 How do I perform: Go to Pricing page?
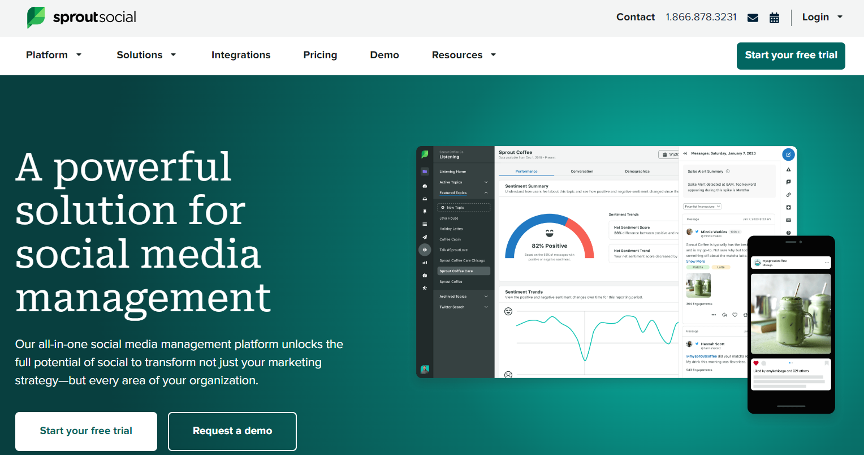[320, 55]
